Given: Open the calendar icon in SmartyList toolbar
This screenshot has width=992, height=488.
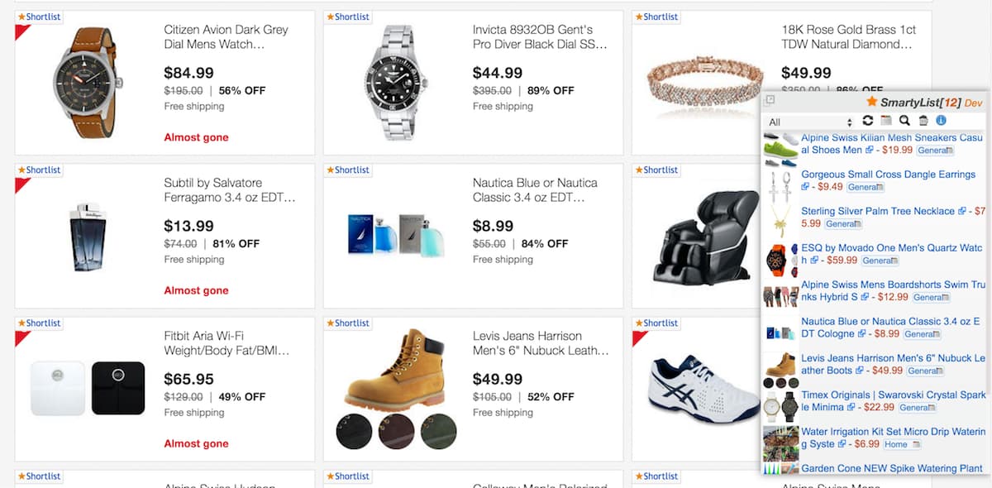Looking at the screenshot, I should pyautogui.click(x=886, y=122).
